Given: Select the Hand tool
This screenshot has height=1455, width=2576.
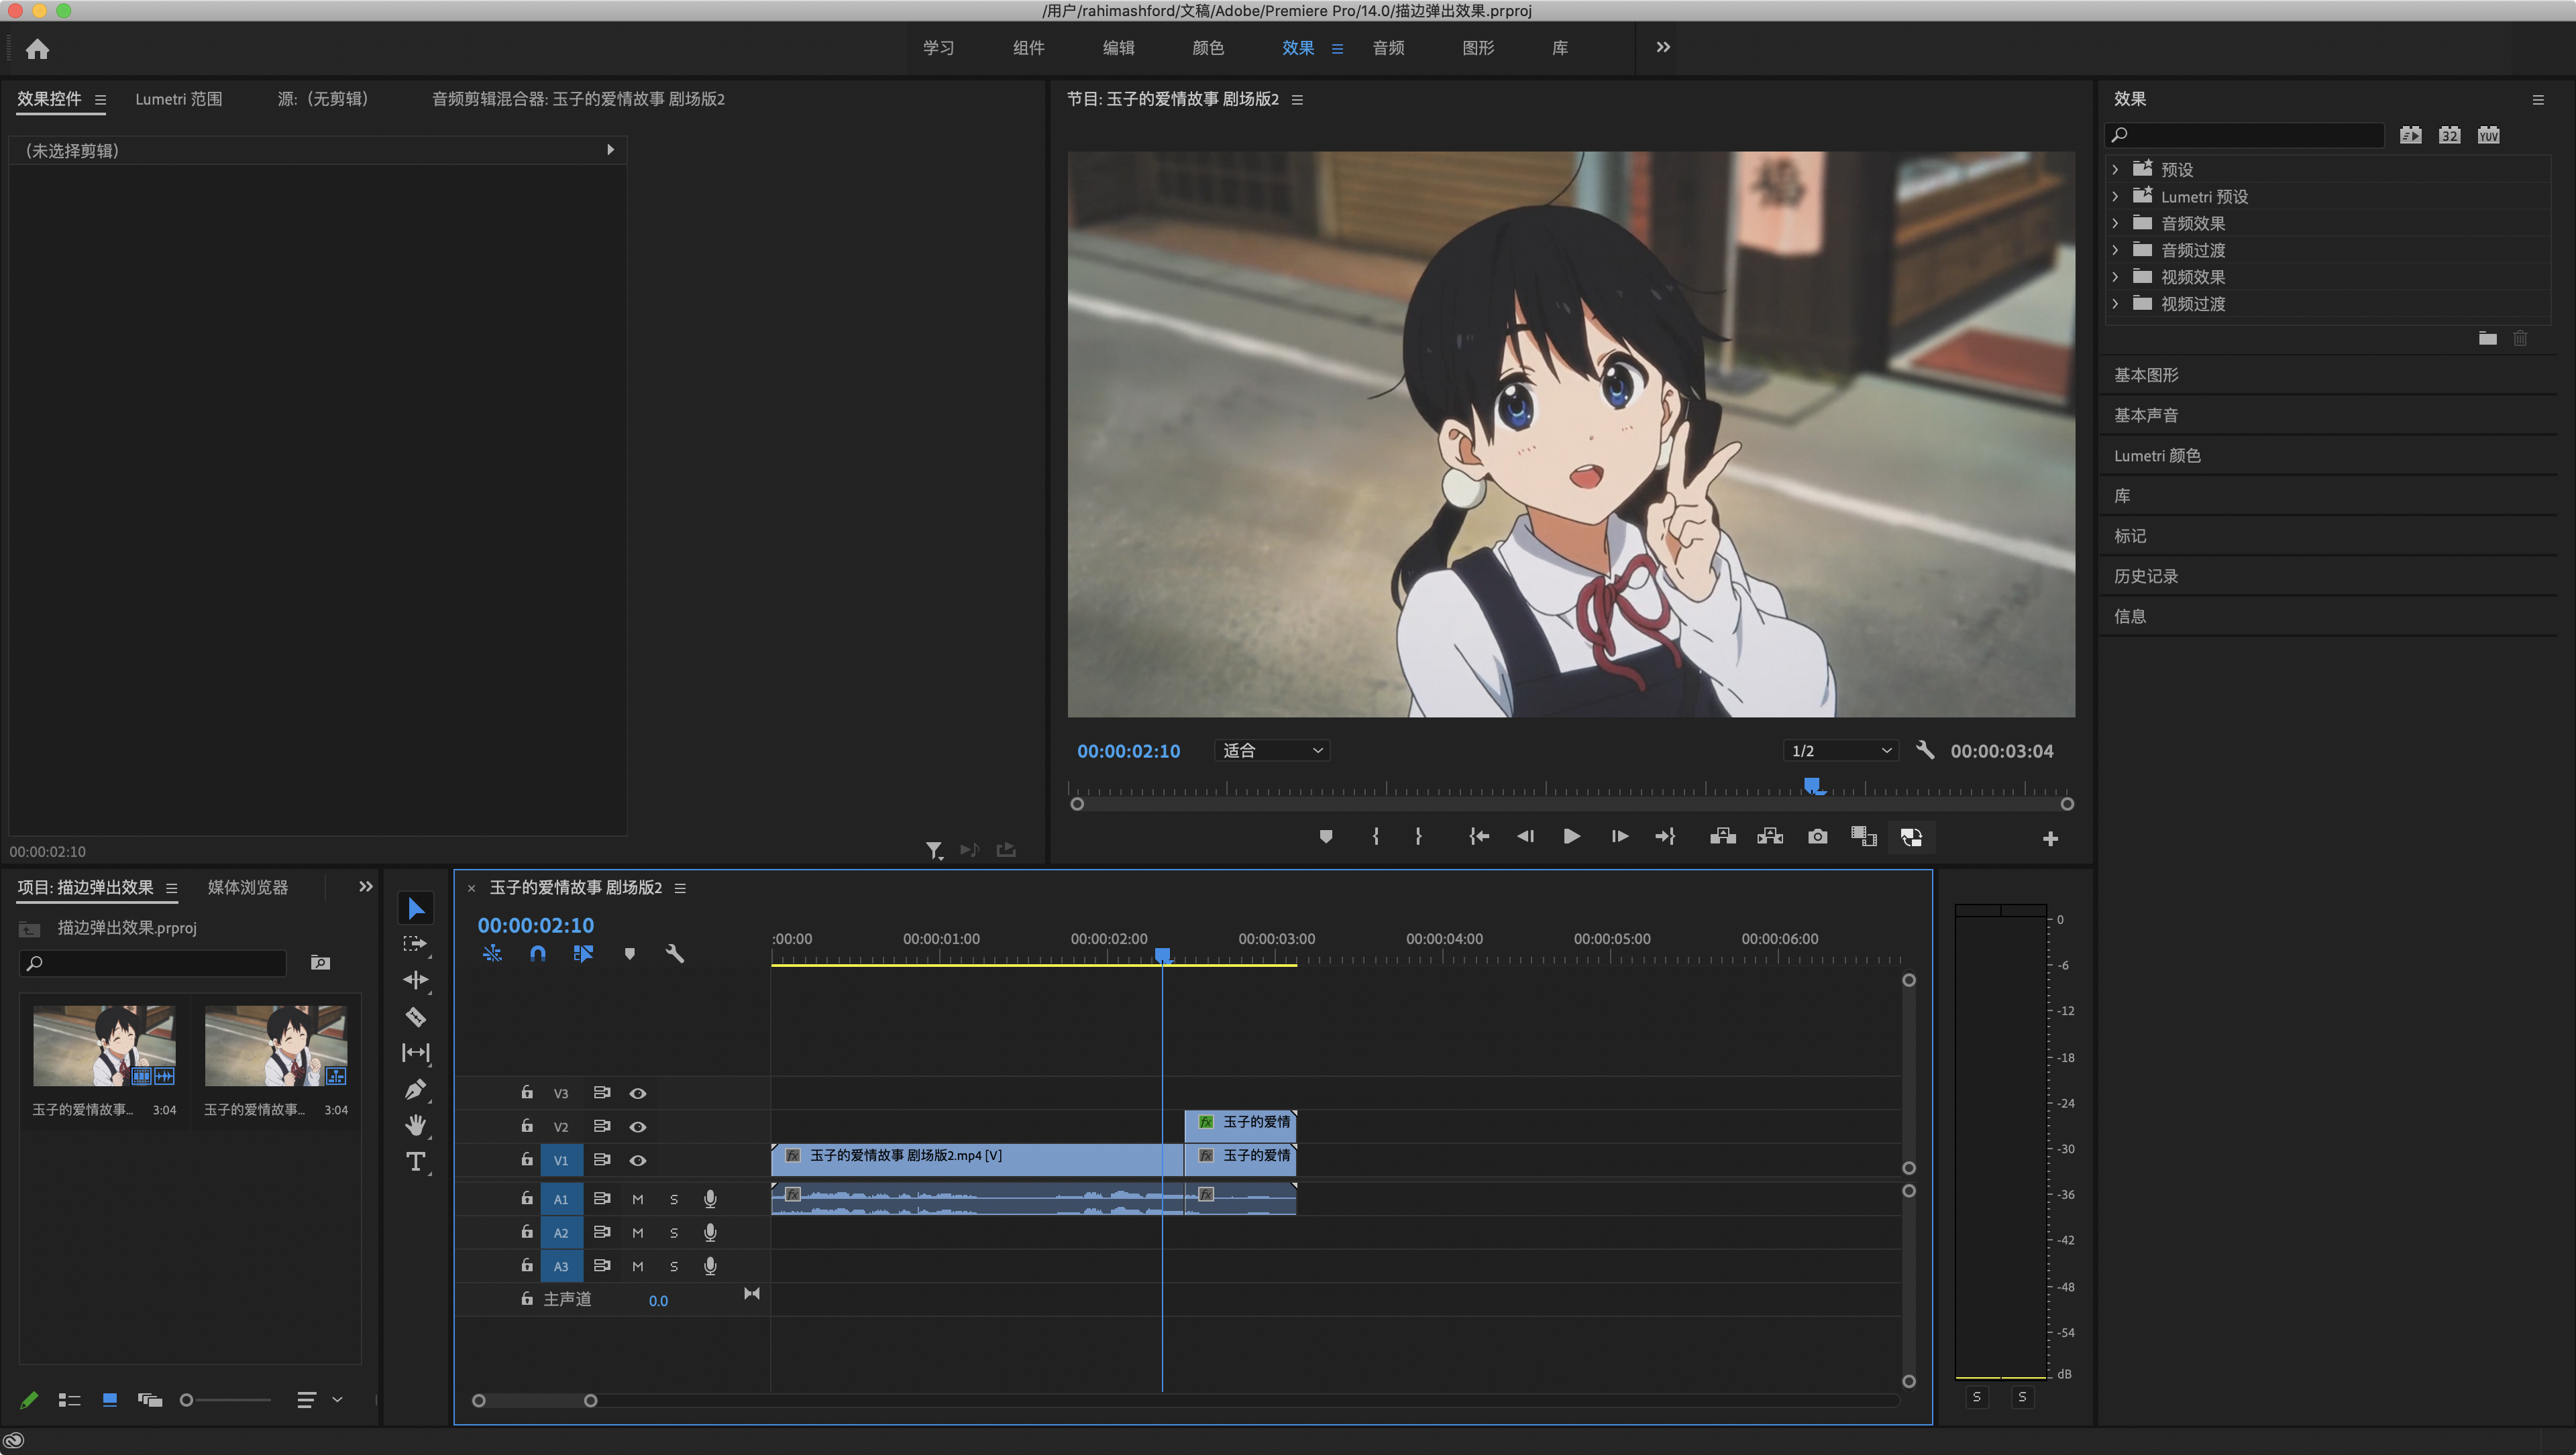Looking at the screenshot, I should (x=415, y=1125).
